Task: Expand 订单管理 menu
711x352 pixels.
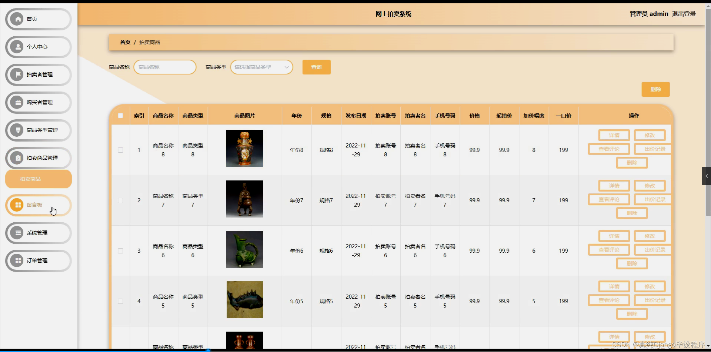Action: click(x=39, y=260)
